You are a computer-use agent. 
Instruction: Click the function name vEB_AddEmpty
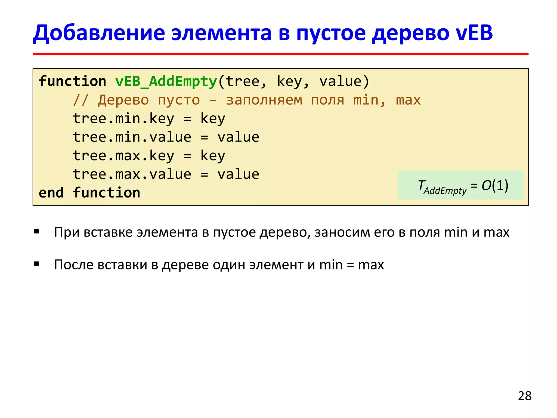click(166, 82)
